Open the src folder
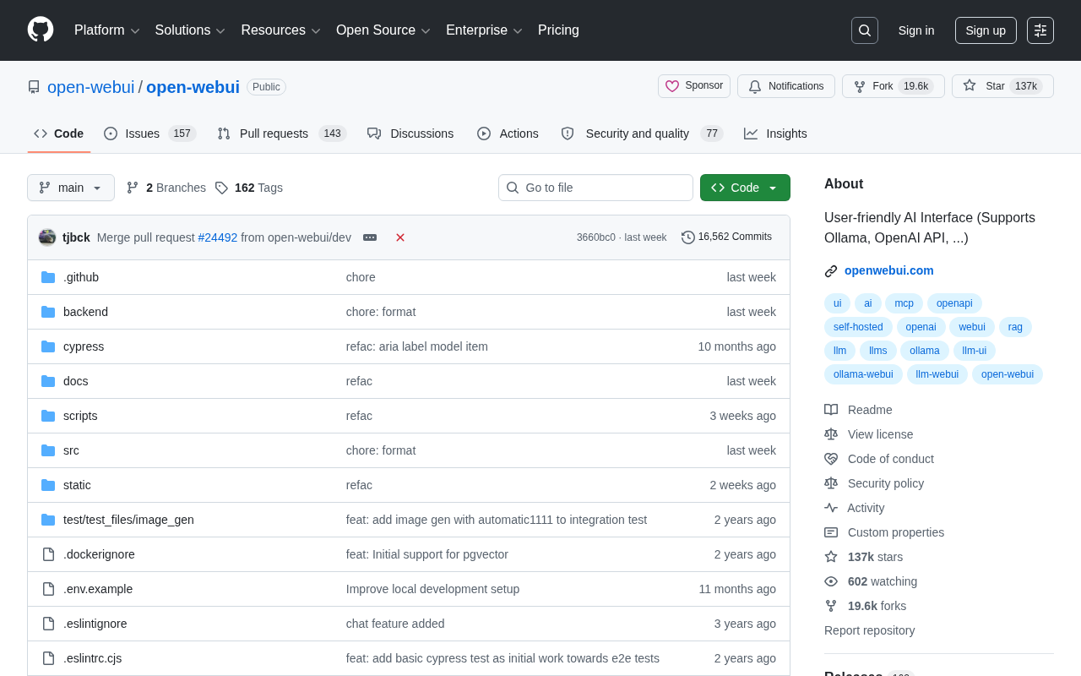The width and height of the screenshot is (1081, 676). (x=71, y=450)
